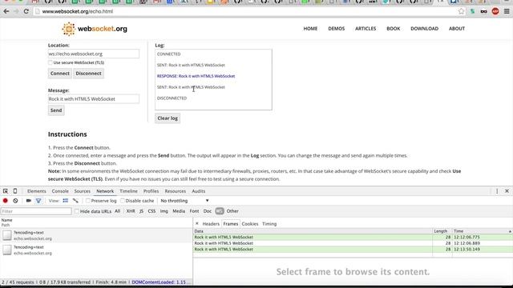Click the browser address bar
513x288 pixels.
tap(245, 11)
